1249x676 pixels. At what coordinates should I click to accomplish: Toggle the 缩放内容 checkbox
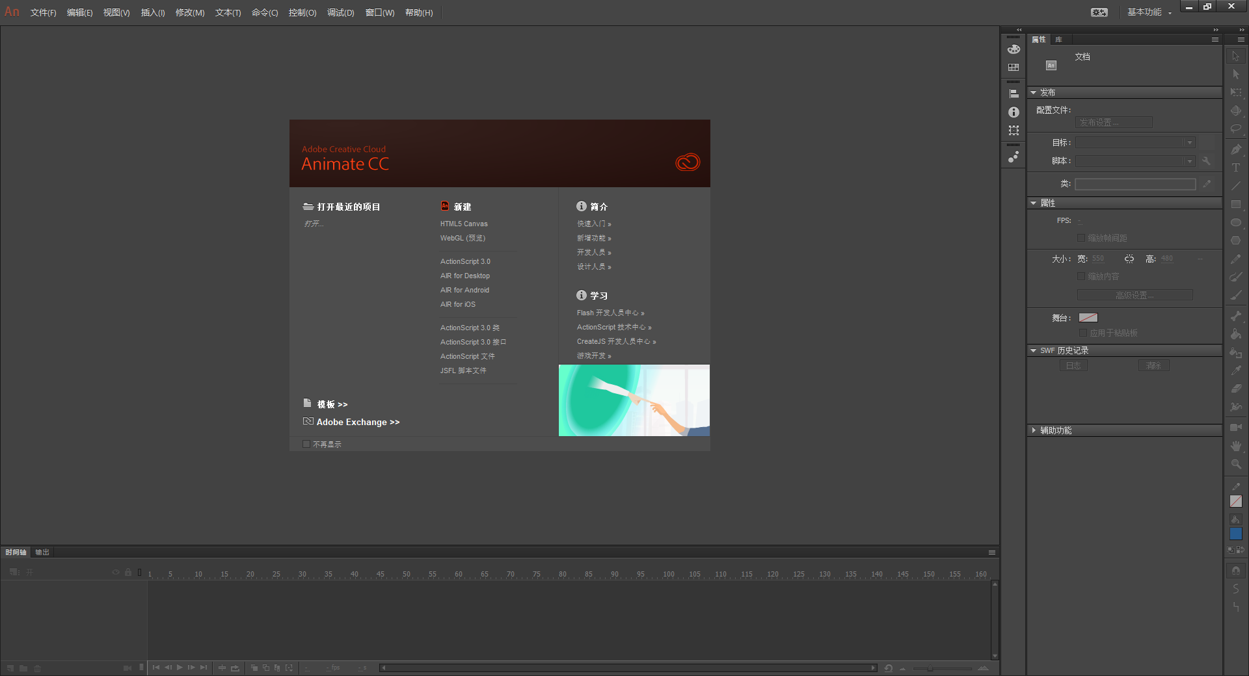coord(1081,277)
